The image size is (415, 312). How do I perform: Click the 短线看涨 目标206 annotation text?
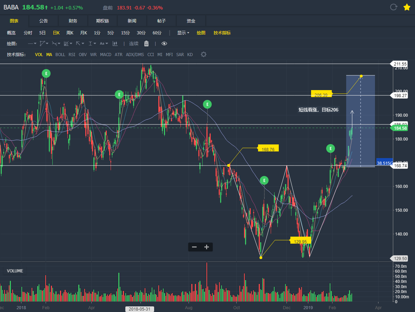click(318, 110)
